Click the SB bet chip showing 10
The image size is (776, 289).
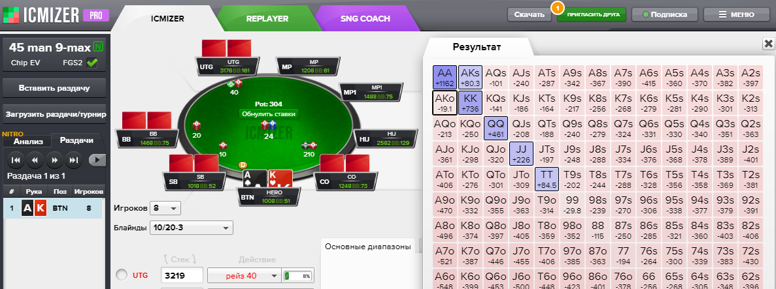coord(223,145)
